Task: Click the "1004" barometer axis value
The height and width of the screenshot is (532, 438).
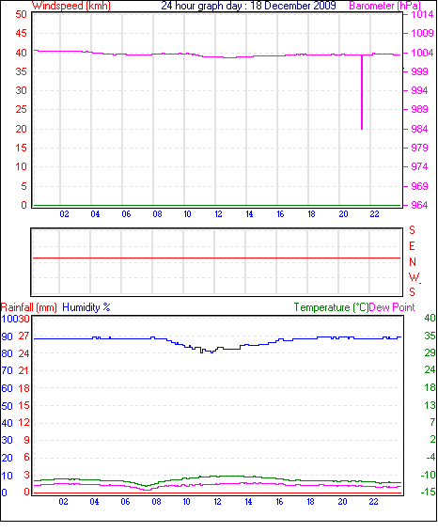Action: (x=422, y=53)
